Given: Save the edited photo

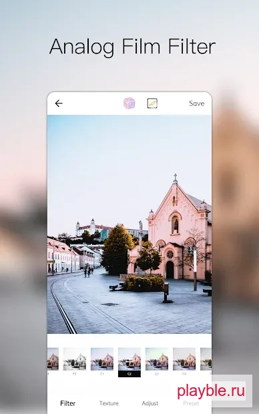Looking at the screenshot, I should coord(197,103).
